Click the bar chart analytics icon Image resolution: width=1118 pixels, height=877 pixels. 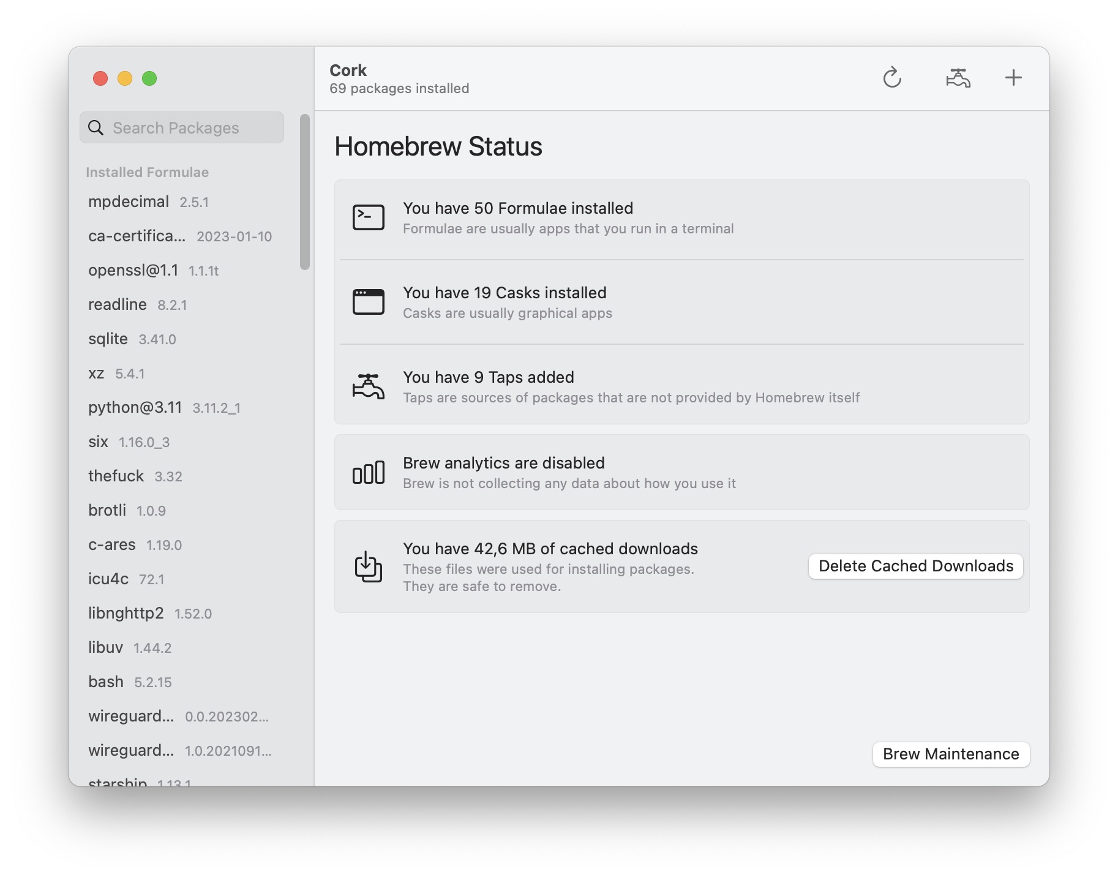[x=369, y=472]
